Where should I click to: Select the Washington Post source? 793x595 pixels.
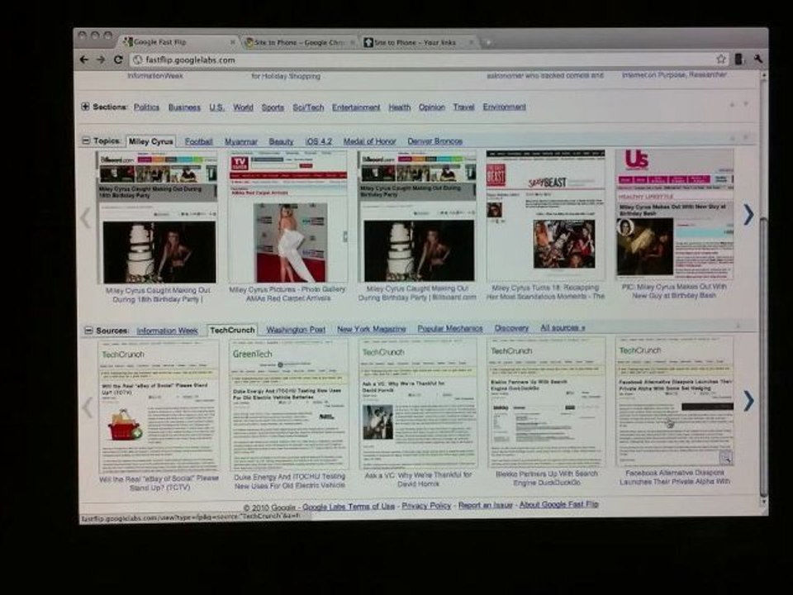[296, 330]
